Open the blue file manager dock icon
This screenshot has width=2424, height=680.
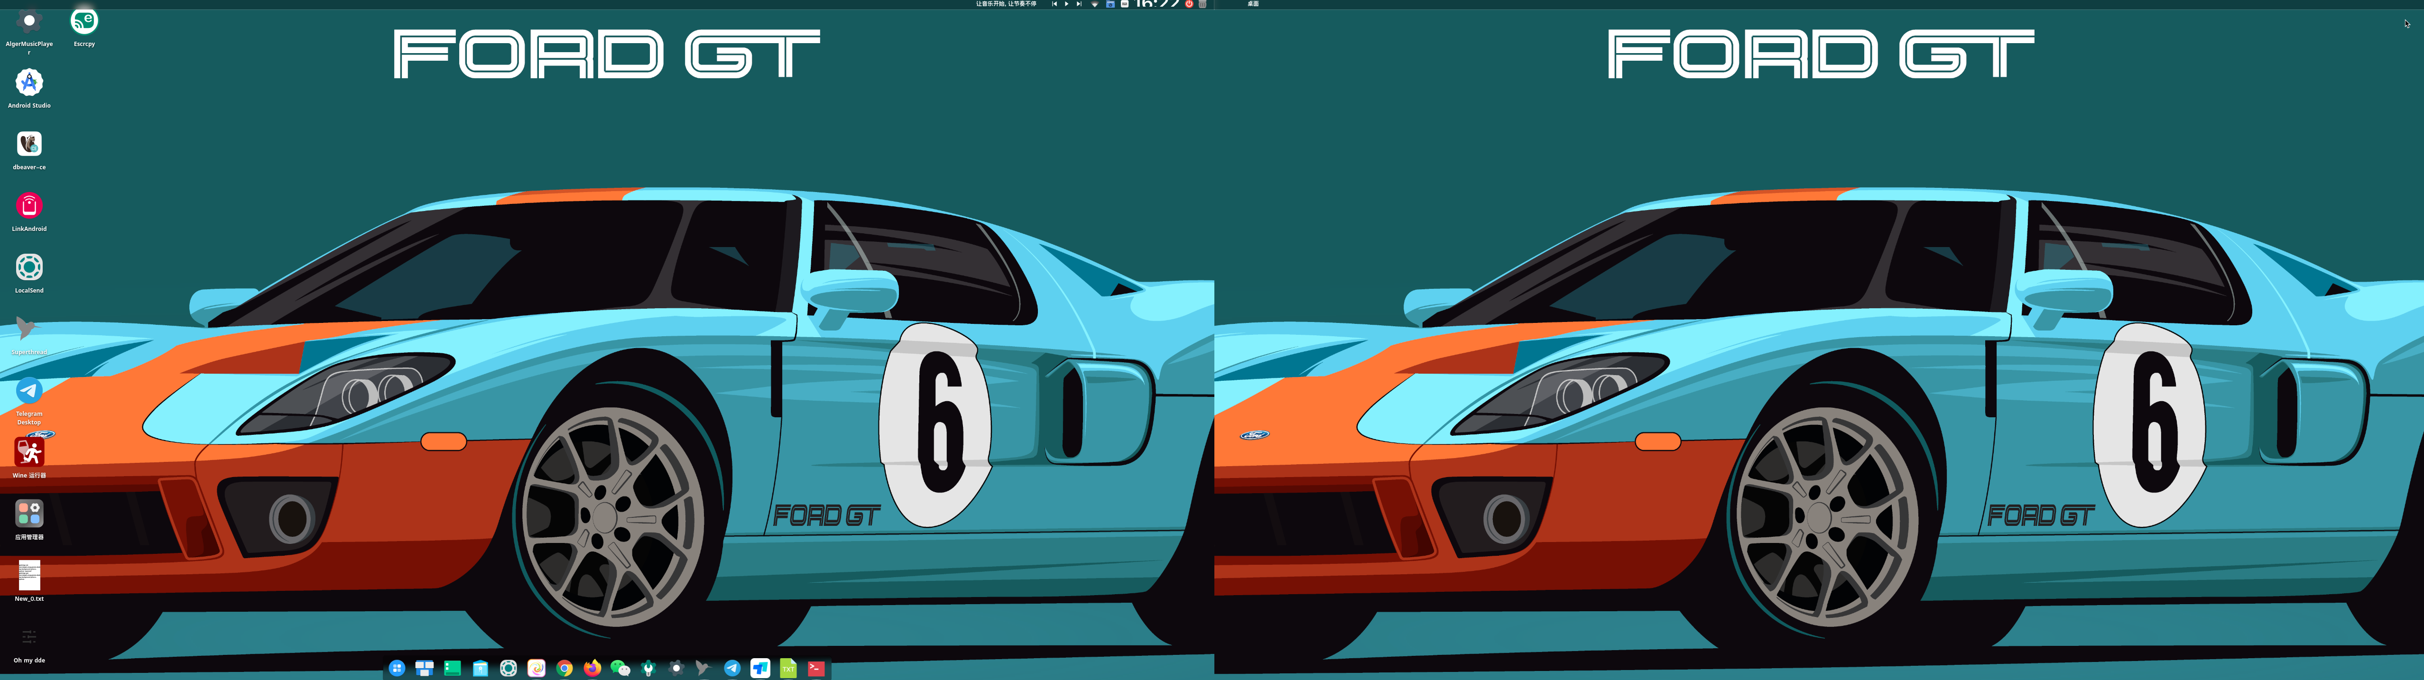tap(481, 668)
